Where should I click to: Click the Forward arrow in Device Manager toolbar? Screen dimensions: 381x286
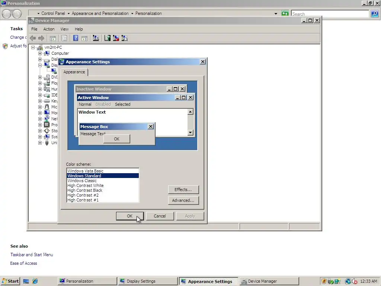coord(41,38)
